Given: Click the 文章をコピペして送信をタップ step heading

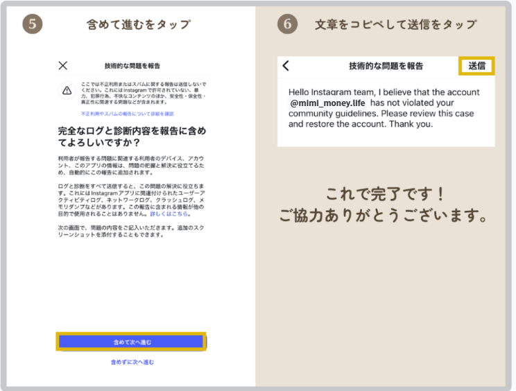Looking at the screenshot, I should [395, 25].
